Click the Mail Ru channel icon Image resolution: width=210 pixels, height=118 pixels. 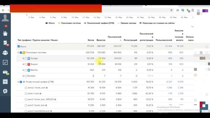tap(29, 70)
